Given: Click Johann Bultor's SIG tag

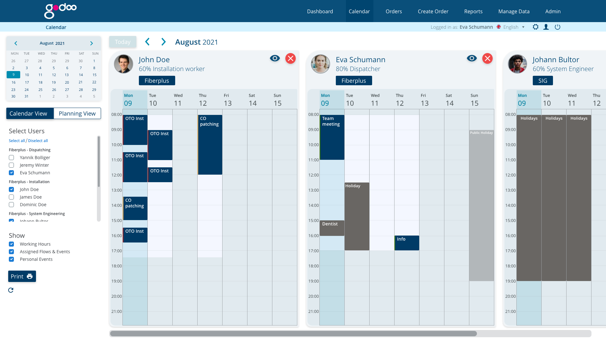Looking at the screenshot, I should tap(543, 81).
